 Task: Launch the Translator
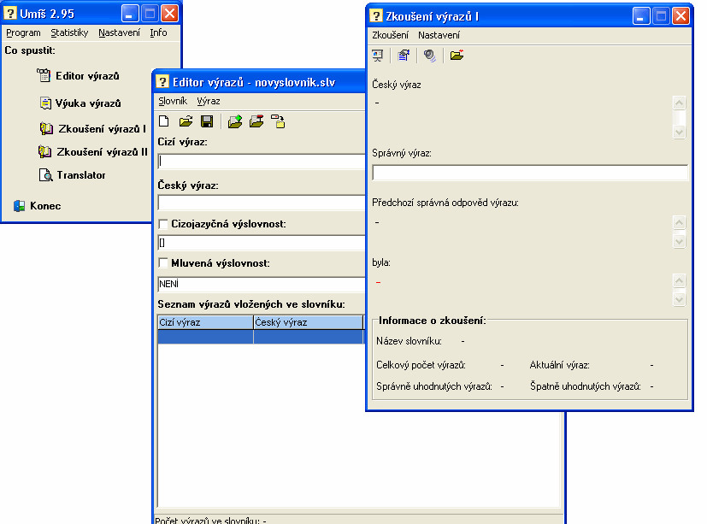pyautogui.click(x=81, y=175)
